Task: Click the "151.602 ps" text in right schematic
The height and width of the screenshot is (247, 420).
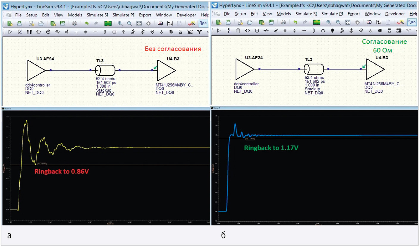Action: click(x=315, y=81)
